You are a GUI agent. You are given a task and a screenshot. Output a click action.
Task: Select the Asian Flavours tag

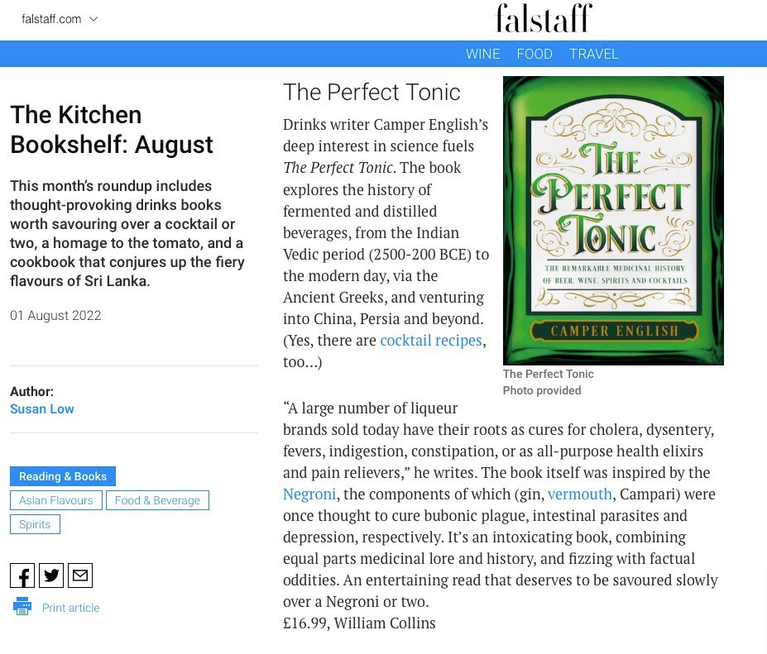[56, 500]
